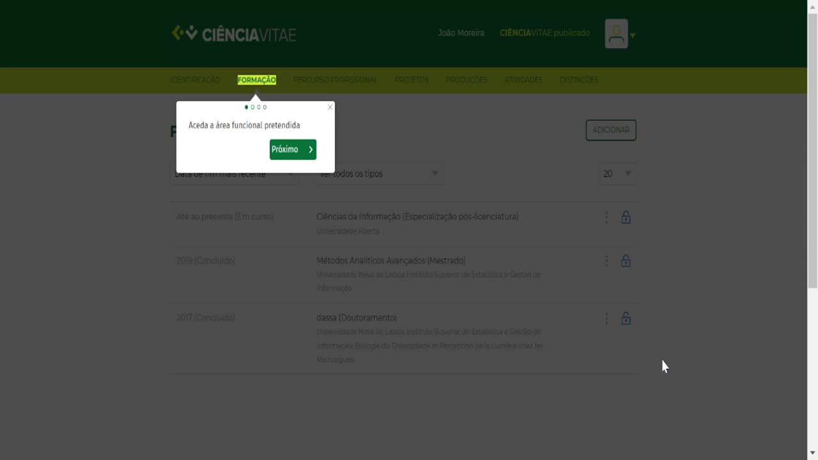
Task: Click the scrollbar down arrow
Action: pos(812,454)
